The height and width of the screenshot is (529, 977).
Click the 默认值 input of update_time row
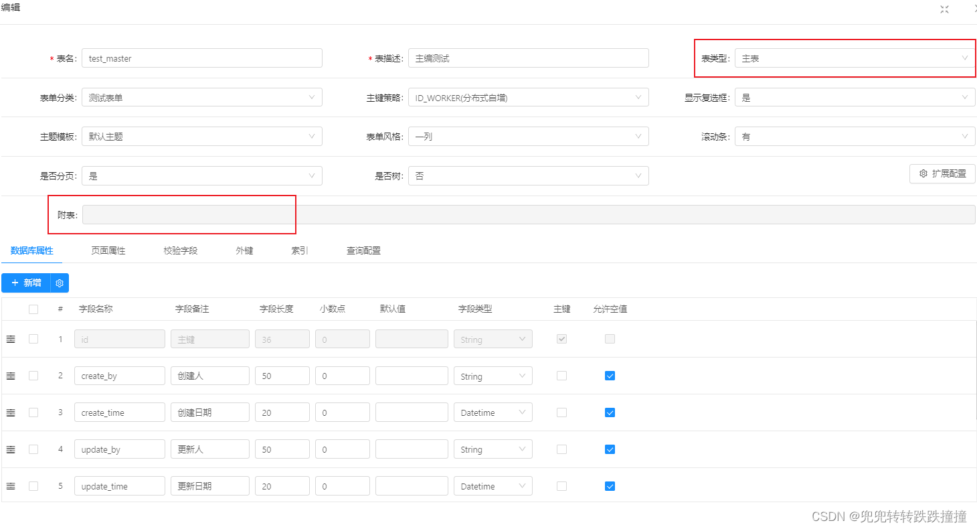coord(412,486)
